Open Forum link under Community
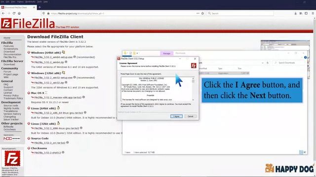 [x=7, y=71]
